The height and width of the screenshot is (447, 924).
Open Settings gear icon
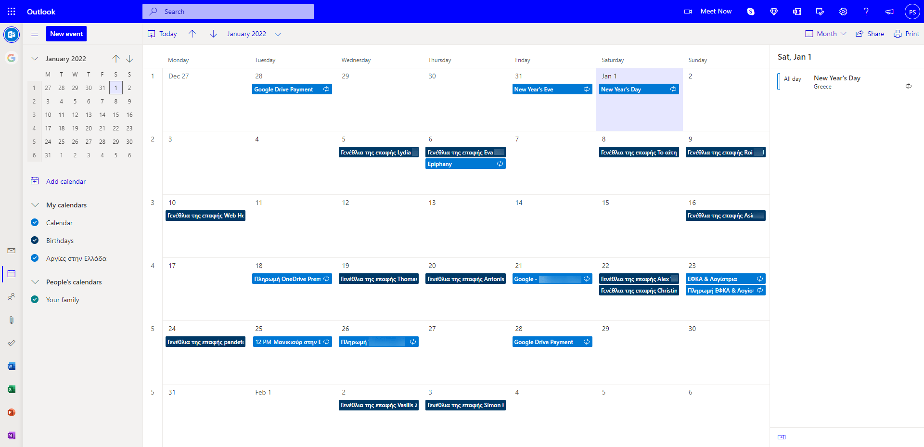843,12
